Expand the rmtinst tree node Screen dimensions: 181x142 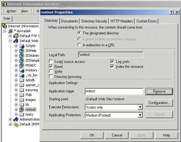tap(16, 109)
